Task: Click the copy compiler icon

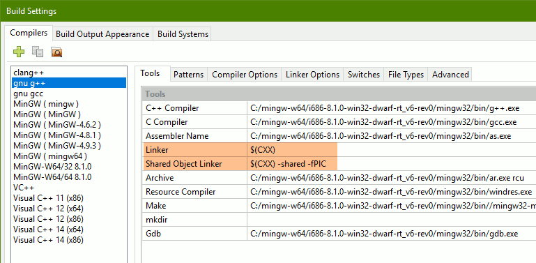Action: [38, 52]
